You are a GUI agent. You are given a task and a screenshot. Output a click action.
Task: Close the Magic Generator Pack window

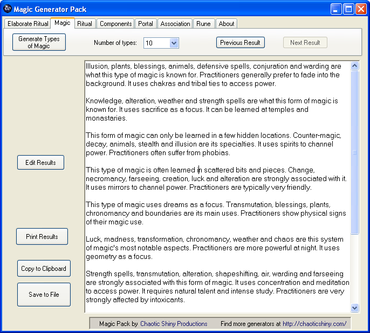click(361, 9)
